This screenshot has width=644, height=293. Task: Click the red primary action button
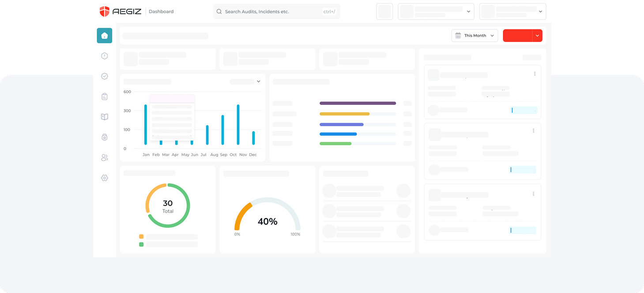[517, 36]
